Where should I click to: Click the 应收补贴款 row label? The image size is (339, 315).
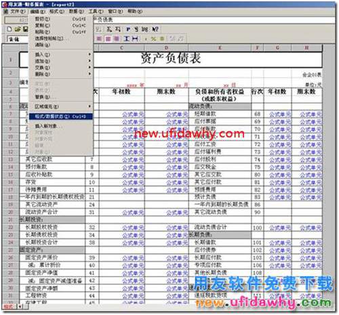pyautogui.click(x=39, y=174)
